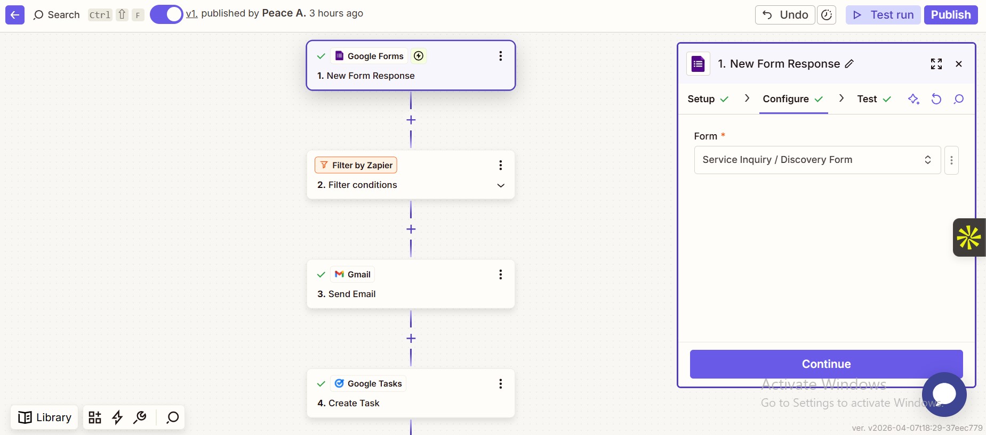Image resolution: width=986 pixels, height=435 pixels.
Task: Add step after Send Email
Action: pyautogui.click(x=411, y=338)
